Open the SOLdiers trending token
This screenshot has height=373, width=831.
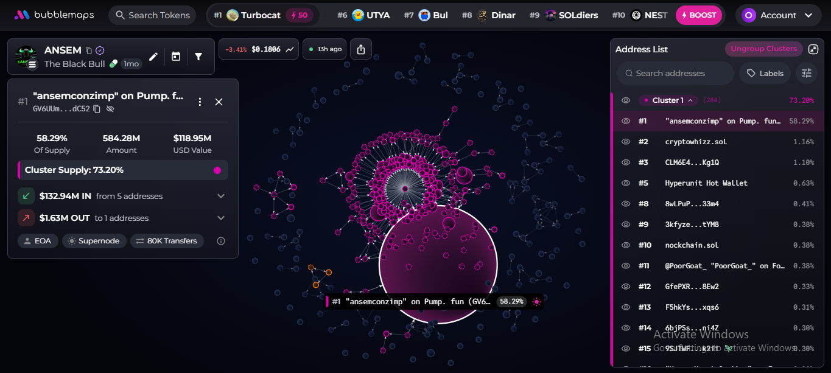(x=564, y=15)
